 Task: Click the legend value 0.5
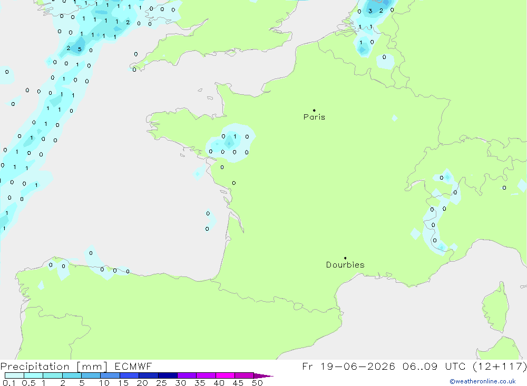28,383
